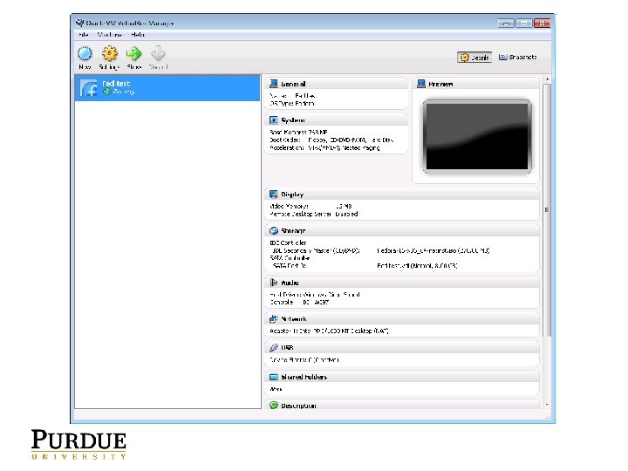Click the General section icon

[x=274, y=84]
